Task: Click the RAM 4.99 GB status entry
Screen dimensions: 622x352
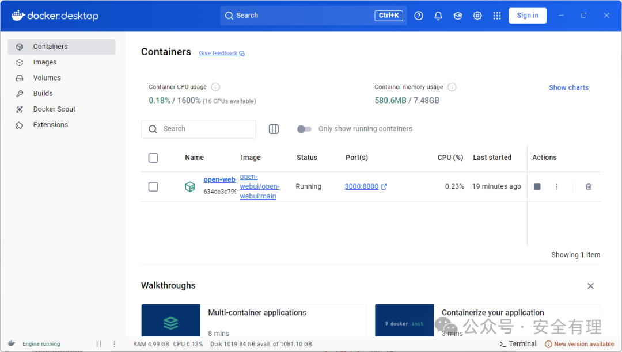Action: pos(151,344)
